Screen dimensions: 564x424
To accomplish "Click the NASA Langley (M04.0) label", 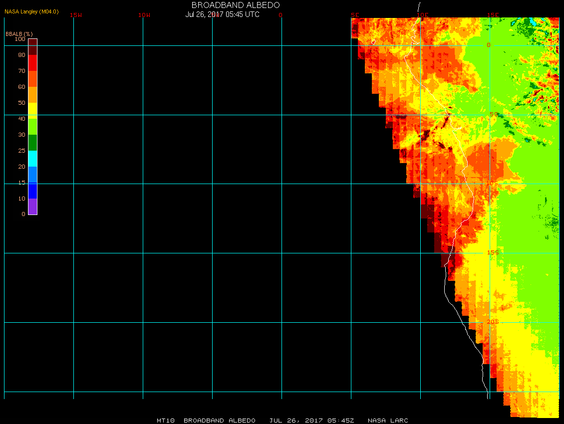I will [31, 11].
